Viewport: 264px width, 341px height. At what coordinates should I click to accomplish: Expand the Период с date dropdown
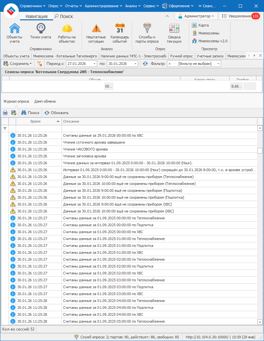click(94, 64)
